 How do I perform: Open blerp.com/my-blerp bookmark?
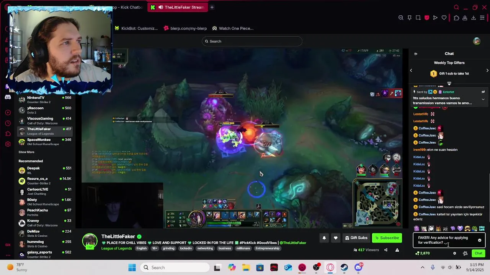[x=185, y=28]
